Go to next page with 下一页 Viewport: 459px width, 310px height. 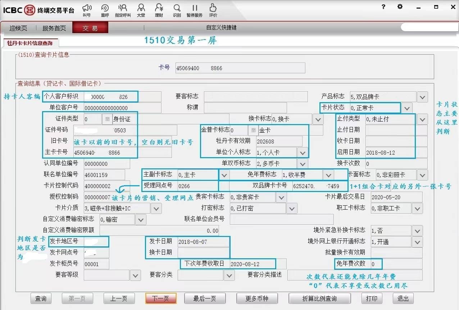coord(161,298)
